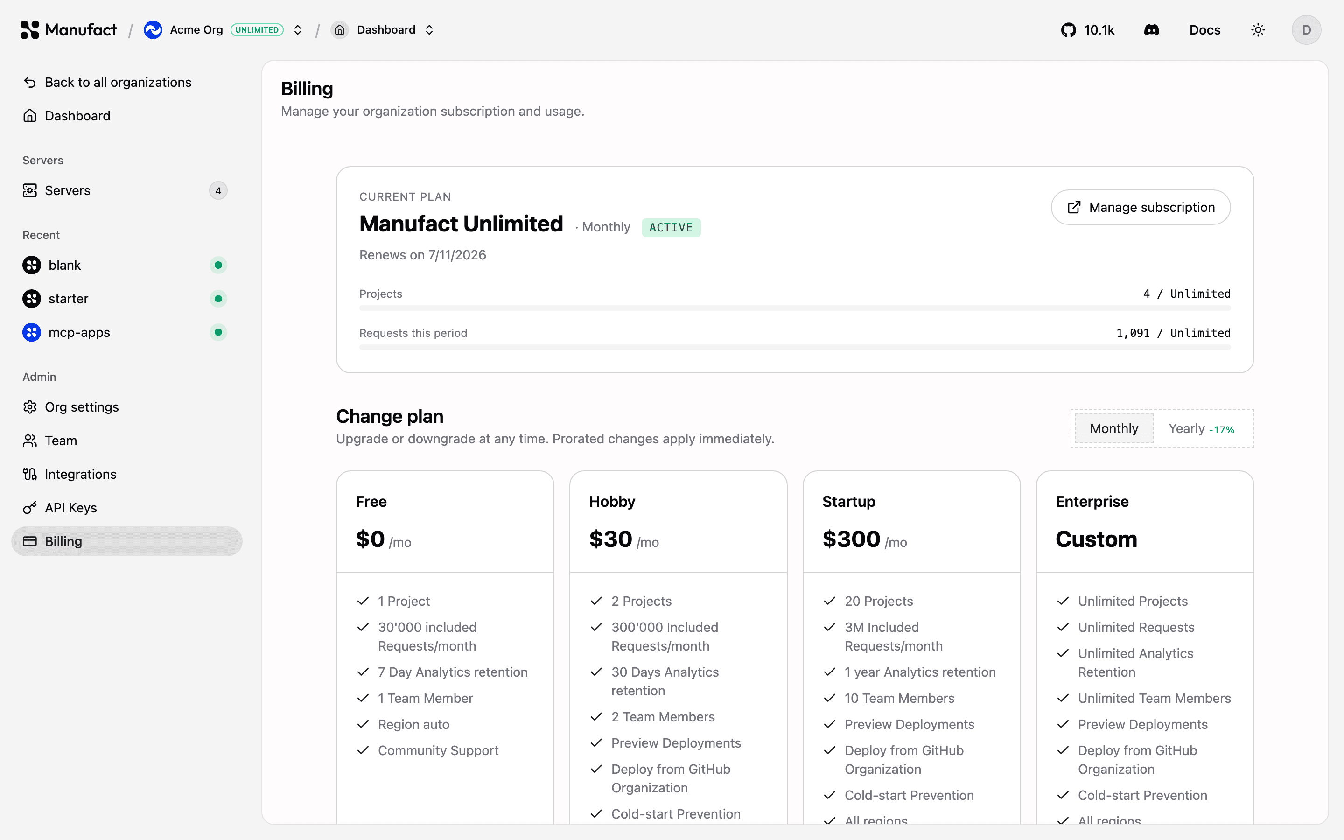Click 'Renews on 7/11/2026' text
Viewport: 1344px width, 840px height.
point(423,255)
